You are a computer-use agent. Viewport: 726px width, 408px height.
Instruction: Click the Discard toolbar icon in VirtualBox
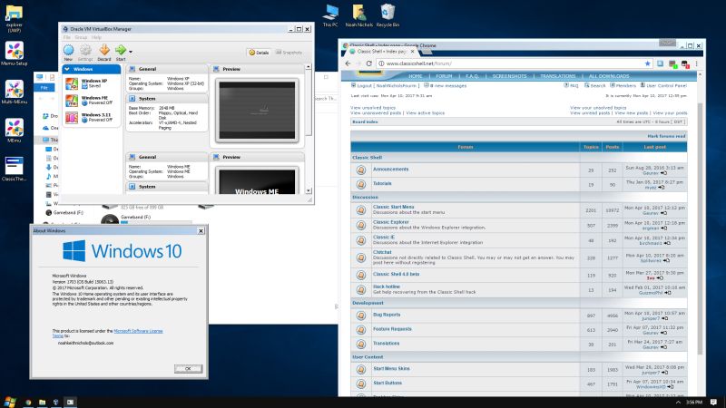[104, 53]
